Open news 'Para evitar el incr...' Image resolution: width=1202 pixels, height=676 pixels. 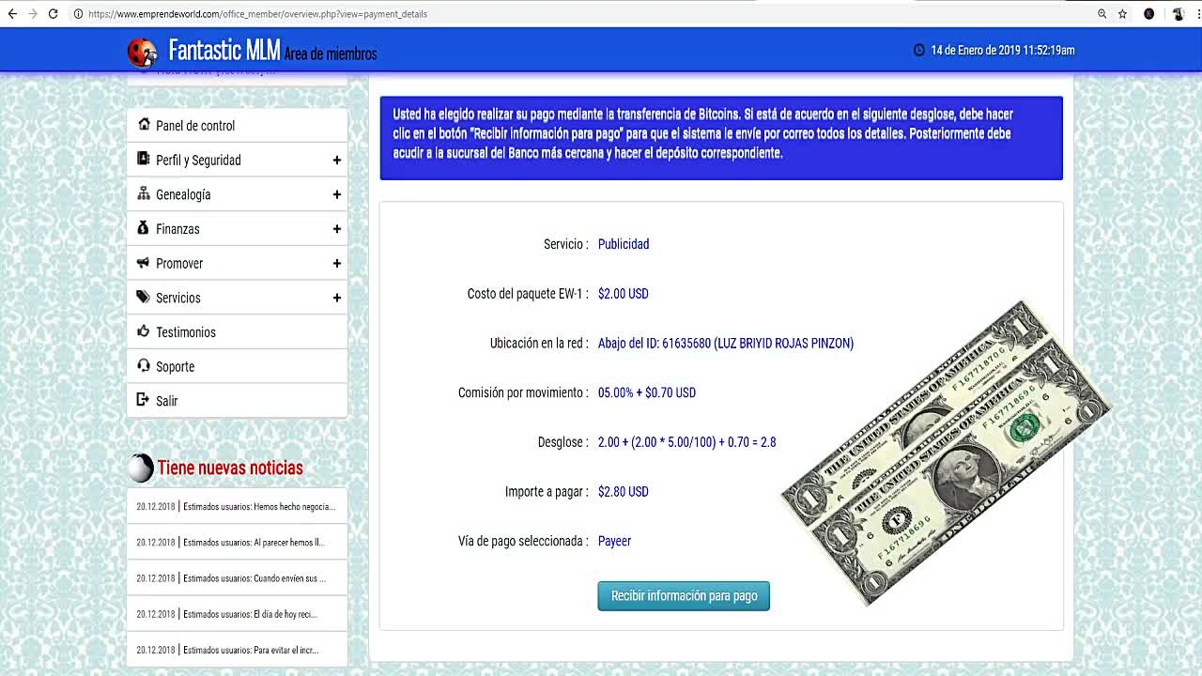click(237, 650)
